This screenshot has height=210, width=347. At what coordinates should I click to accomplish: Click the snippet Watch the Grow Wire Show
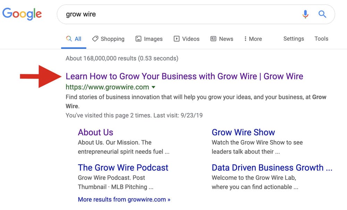(x=257, y=147)
